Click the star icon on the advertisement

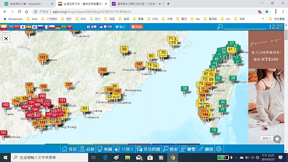click(x=277, y=139)
